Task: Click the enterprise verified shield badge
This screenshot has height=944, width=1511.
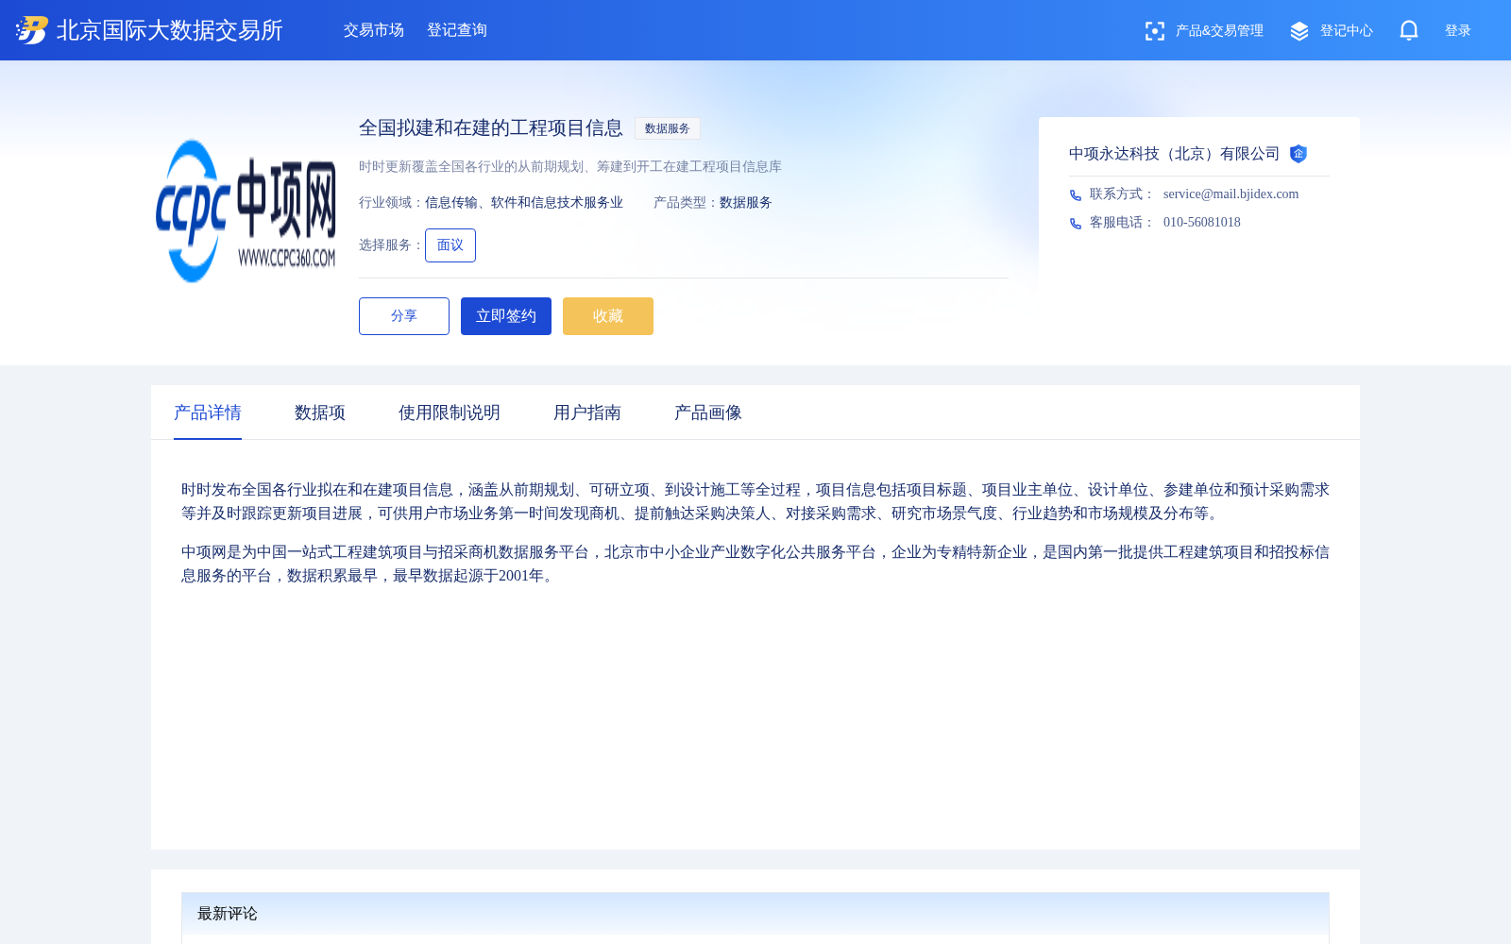Action: [x=1299, y=154]
